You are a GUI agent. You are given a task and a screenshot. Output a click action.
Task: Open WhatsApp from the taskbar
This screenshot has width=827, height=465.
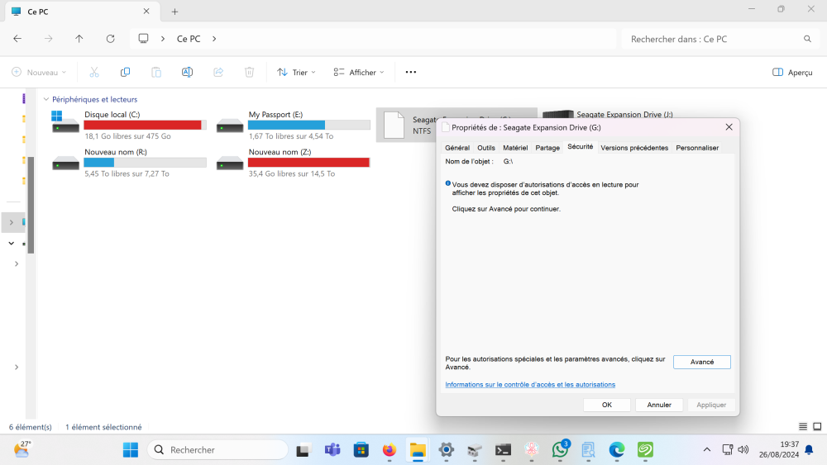tap(560, 450)
